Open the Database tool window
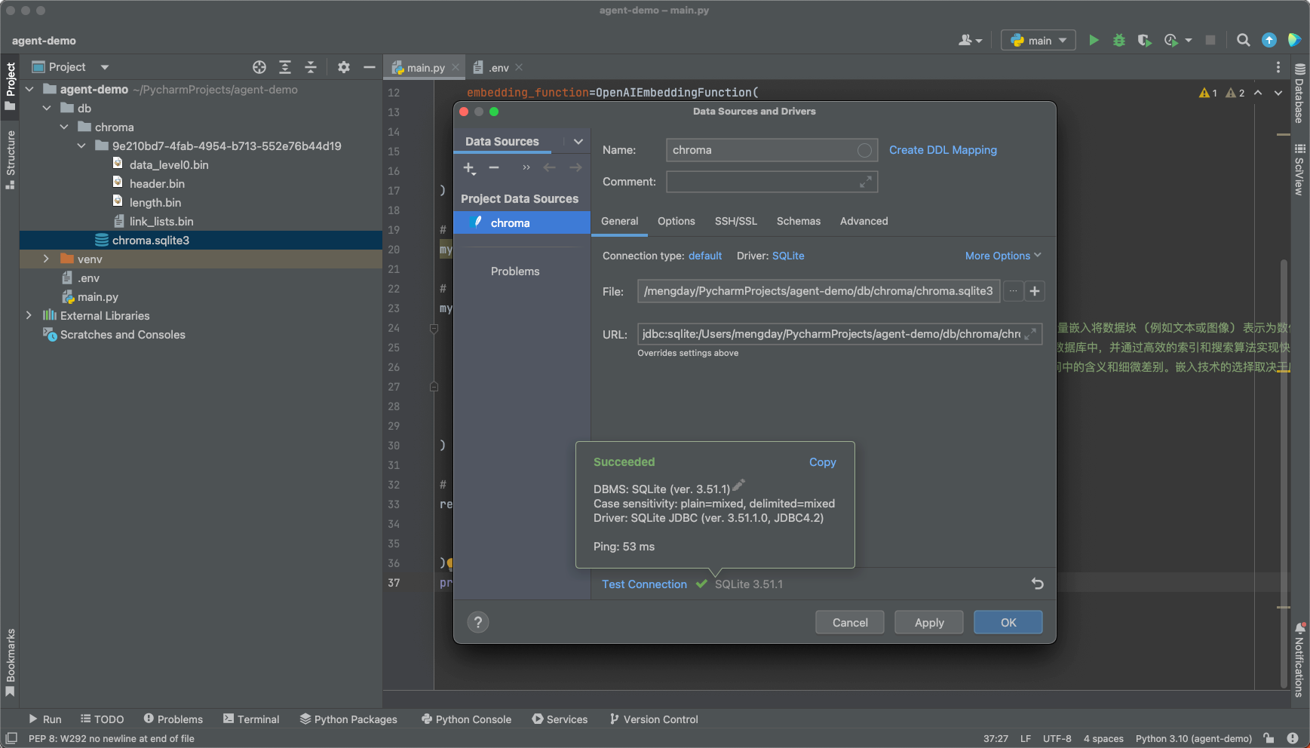Screen dimensions: 1310x748 pyautogui.click(x=1299, y=93)
